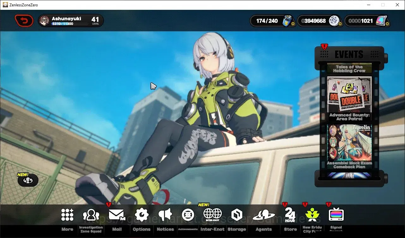Open the Agents hat icon
Image resolution: width=405 pixels, height=238 pixels.
pyautogui.click(x=263, y=215)
